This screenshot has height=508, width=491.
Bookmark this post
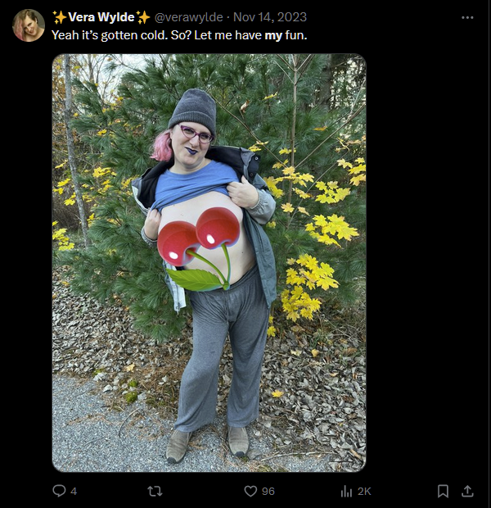point(443,491)
